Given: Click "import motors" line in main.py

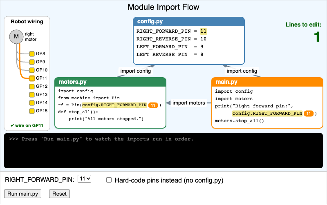Looking at the screenshot, I should pos(234,99).
